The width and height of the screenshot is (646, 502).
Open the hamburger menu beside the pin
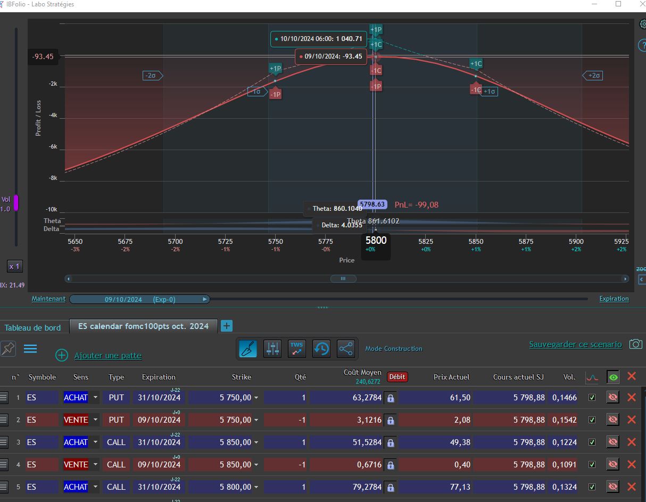click(30, 349)
